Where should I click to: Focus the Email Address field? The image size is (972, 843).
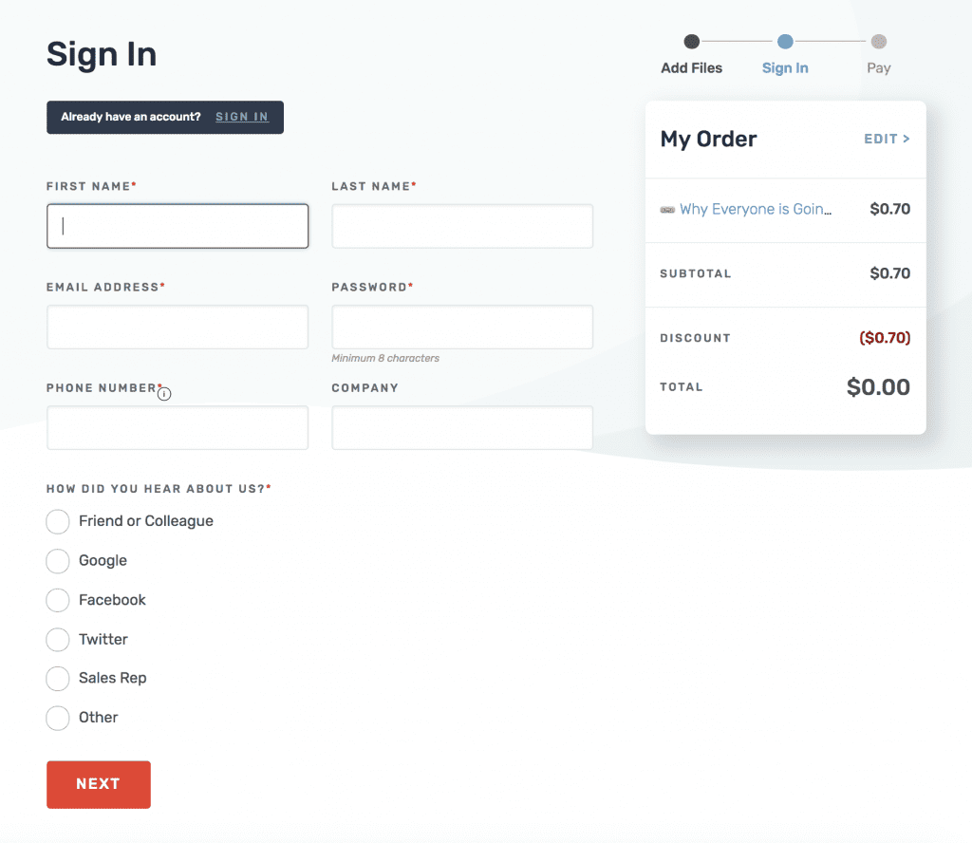pos(178,328)
